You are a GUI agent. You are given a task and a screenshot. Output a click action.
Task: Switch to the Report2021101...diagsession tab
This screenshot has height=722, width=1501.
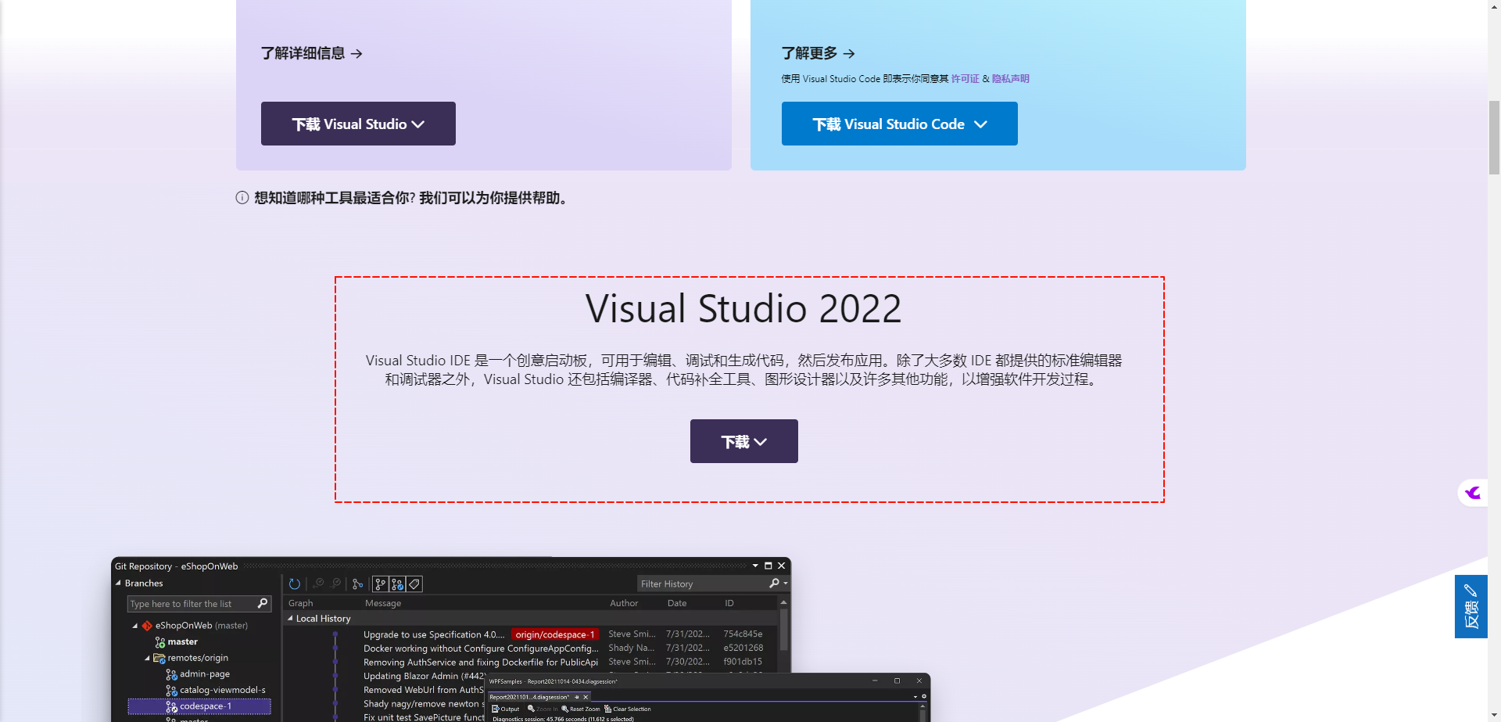530,696
